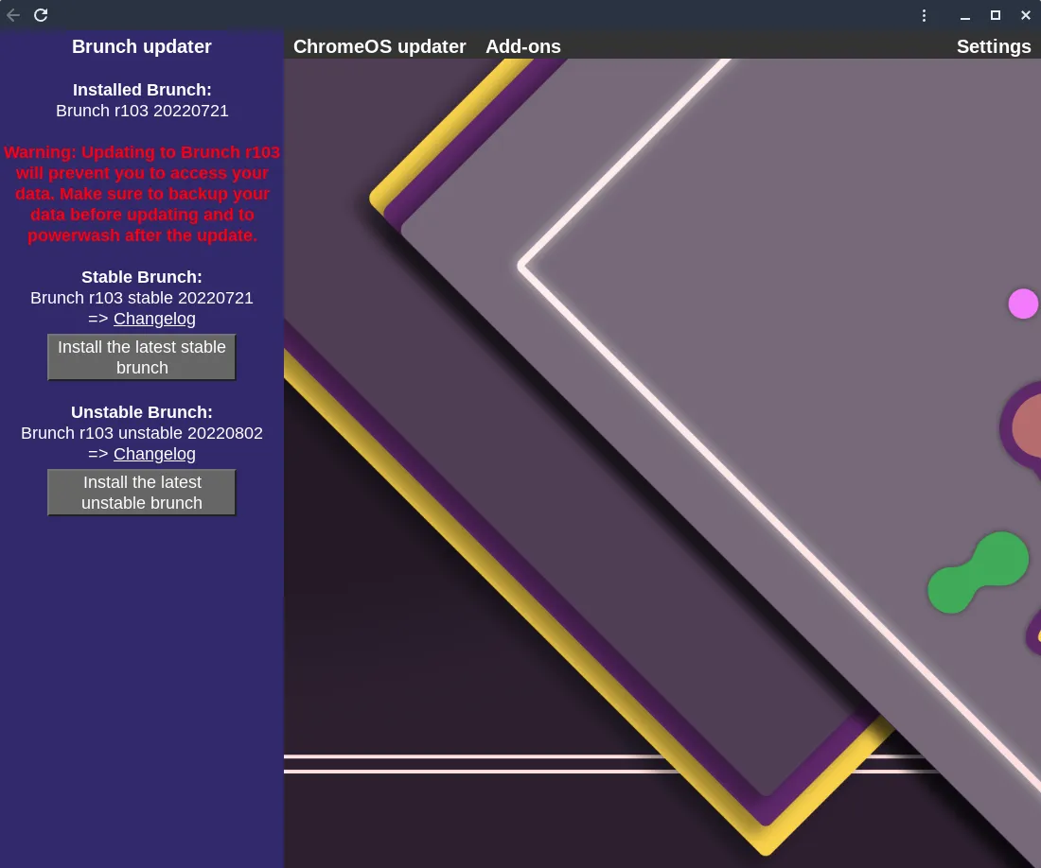Reload the page with refresh icon
Screen dimensions: 1041x868
coord(41,15)
